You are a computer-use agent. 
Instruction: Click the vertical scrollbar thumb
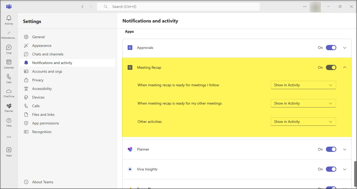pos(355,174)
